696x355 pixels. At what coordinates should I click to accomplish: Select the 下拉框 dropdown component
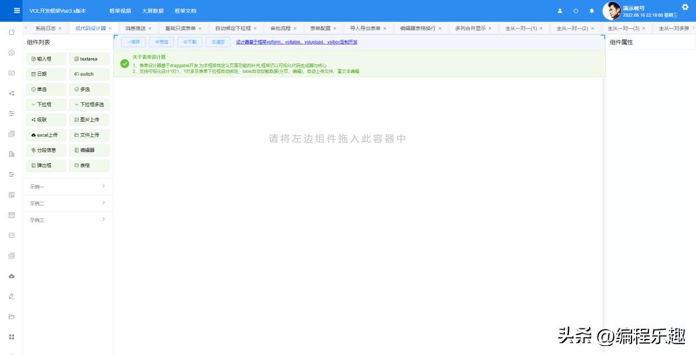click(46, 105)
